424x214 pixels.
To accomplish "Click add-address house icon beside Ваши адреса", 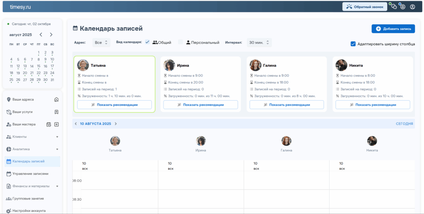I will tap(56, 99).
